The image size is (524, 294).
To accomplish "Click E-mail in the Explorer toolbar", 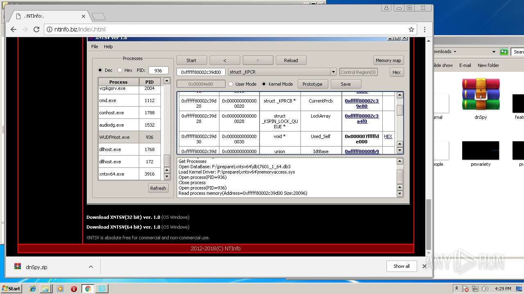I will pyautogui.click(x=465, y=65).
